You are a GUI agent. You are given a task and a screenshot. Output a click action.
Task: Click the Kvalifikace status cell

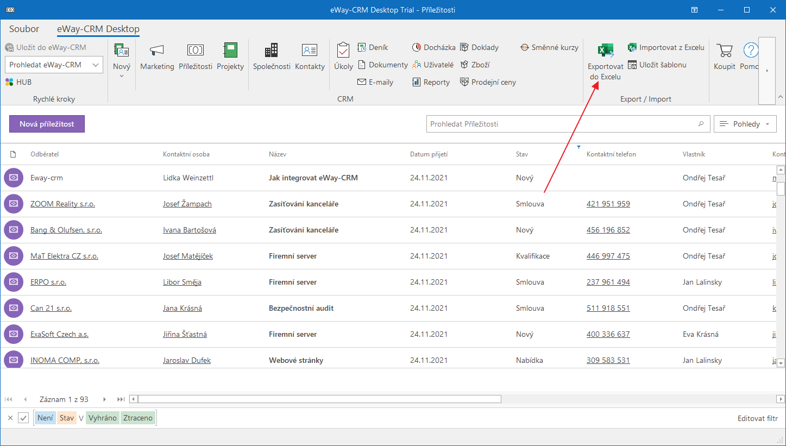(x=533, y=256)
